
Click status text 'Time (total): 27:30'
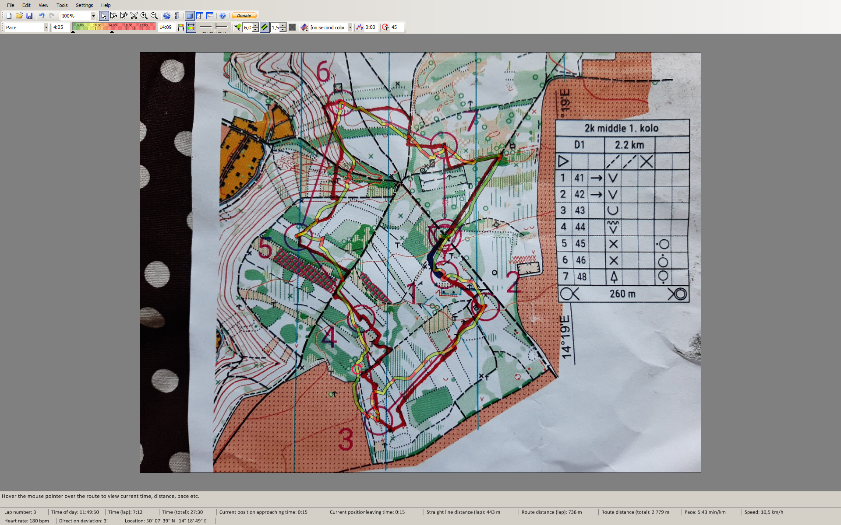pyautogui.click(x=182, y=512)
